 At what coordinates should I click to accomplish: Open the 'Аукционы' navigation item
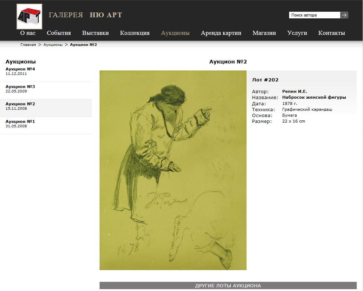175,33
